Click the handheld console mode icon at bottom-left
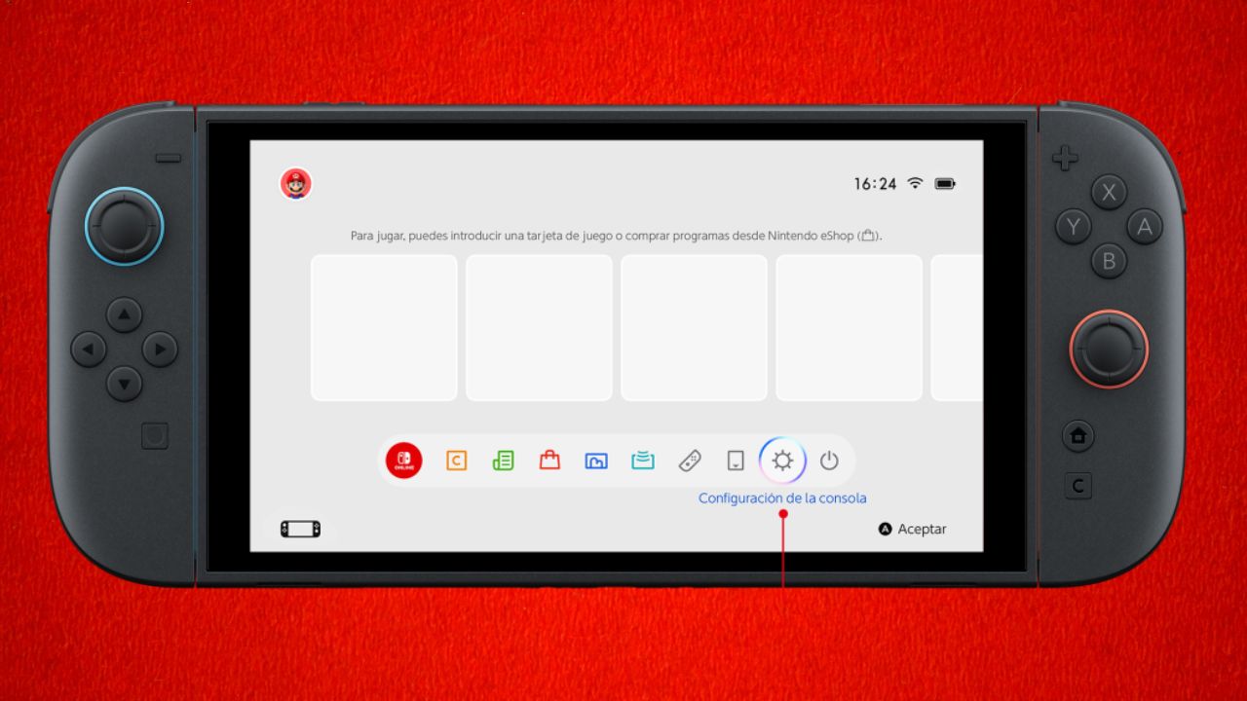 300,529
